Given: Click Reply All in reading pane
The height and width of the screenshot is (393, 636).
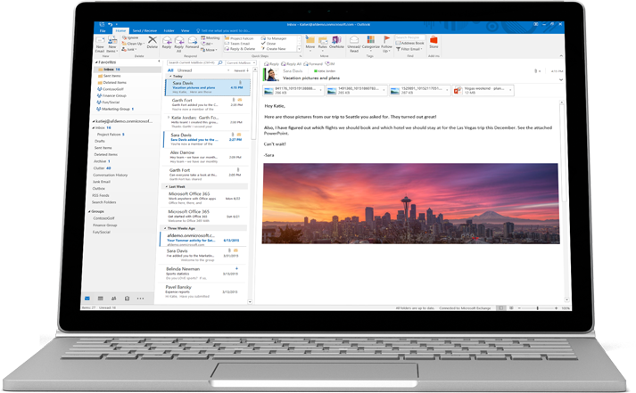Looking at the screenshot, I should click(292, 64).
